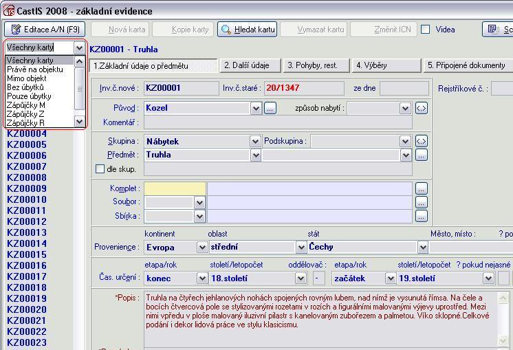This screenshot has width=513, height=350.
Task: Click down arrow of filter list scrollbar
Action: (x=80, y=122)
